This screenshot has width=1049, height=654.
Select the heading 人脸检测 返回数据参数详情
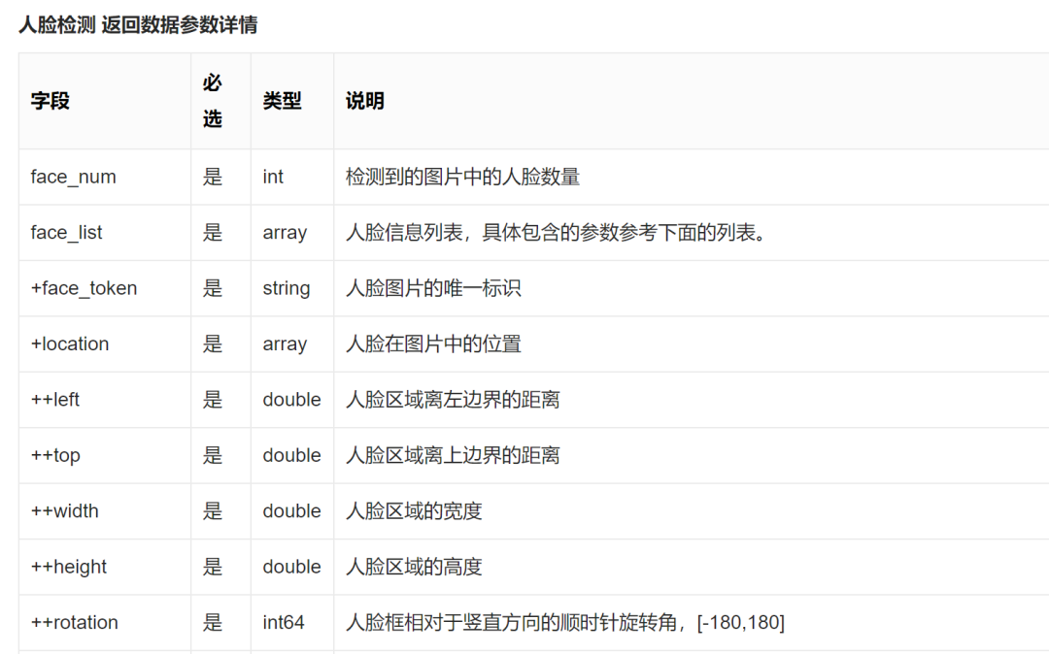[138, 24]
